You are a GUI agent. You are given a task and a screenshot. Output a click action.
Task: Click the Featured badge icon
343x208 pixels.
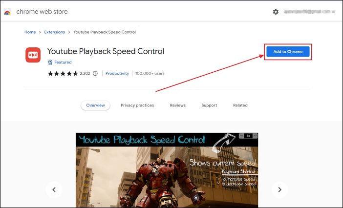(50, 62)
